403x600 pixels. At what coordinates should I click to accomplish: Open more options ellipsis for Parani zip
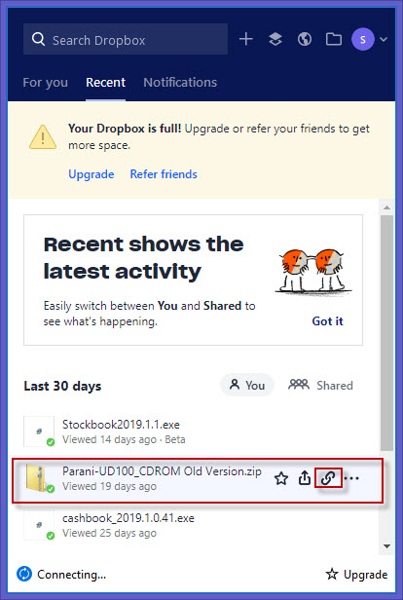coord(351,478)
